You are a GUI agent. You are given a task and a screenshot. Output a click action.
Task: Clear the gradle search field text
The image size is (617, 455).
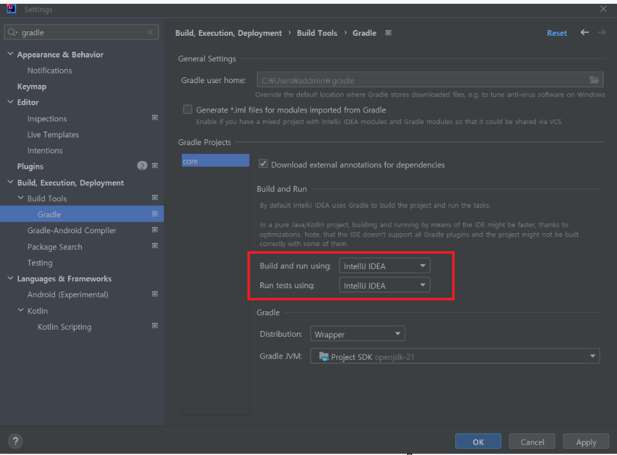click(150, 32)
